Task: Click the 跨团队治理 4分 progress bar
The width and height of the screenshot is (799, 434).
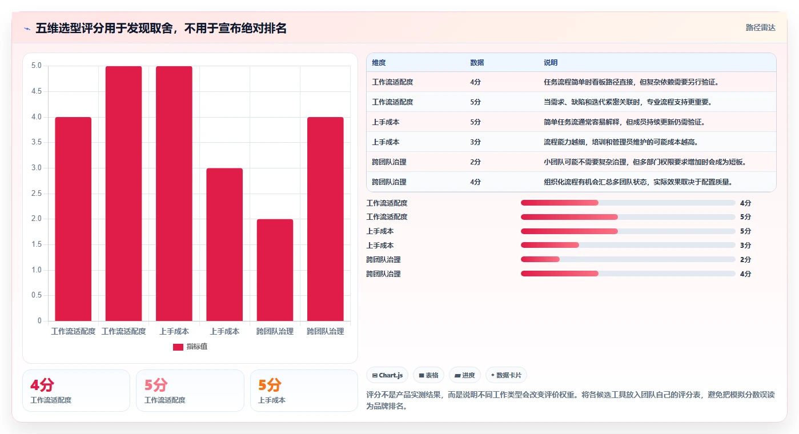Action: (x=628, y=274)
